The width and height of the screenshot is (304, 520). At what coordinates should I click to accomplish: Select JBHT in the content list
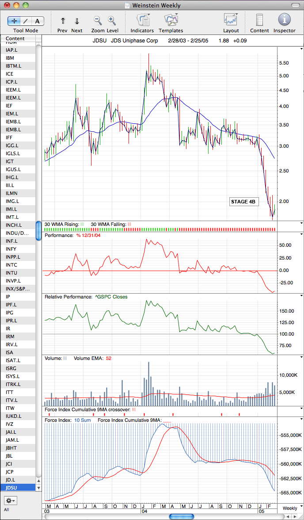(18, 447)
